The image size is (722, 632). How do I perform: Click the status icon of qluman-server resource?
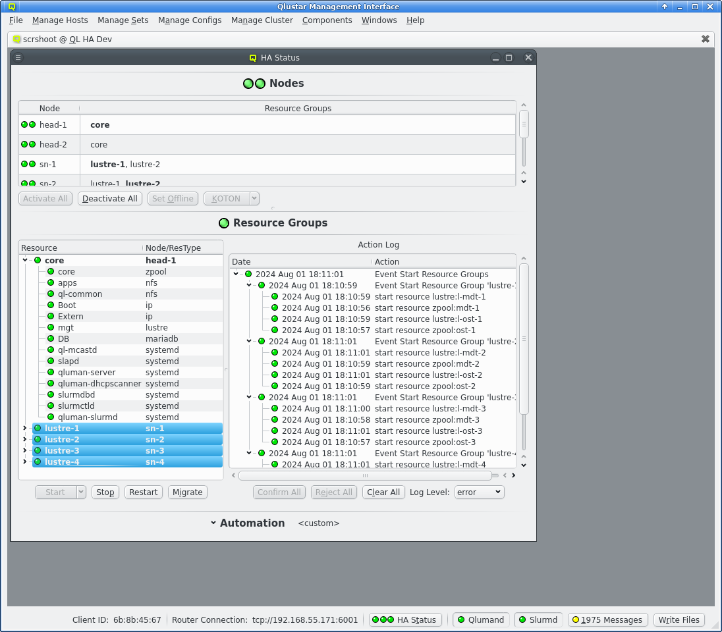pos(51,372)
